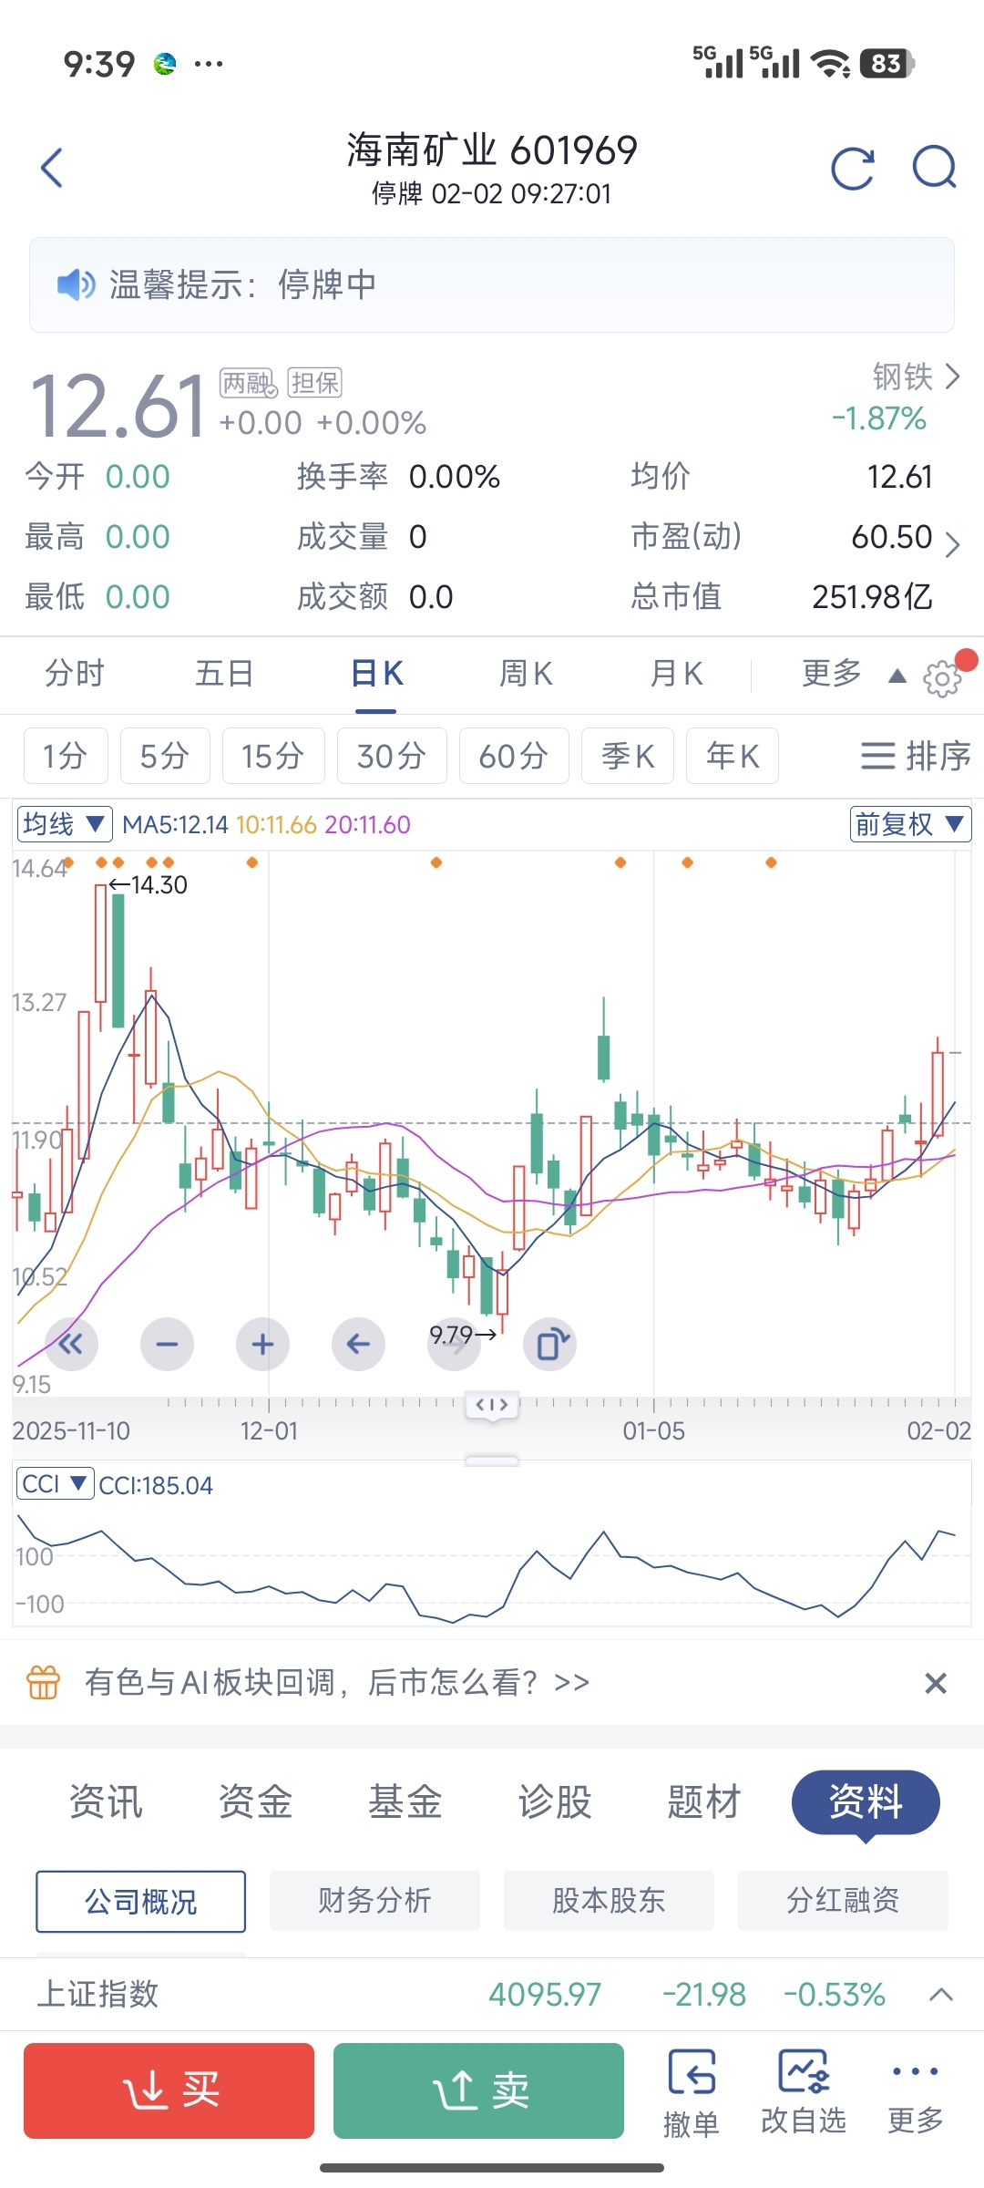Open chart settings gear icon

pos(942,678)
